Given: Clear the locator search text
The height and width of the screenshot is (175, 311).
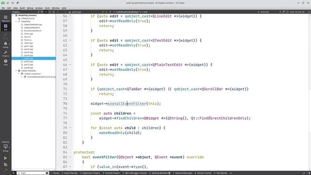Looking at the screenshot, I should pos(47,173).
